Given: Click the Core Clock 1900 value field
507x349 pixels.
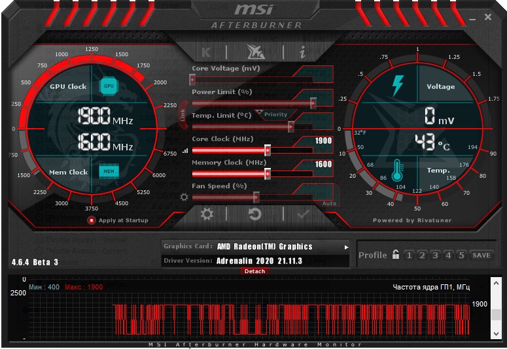Looking at the screenshot, I should [323, 141].
